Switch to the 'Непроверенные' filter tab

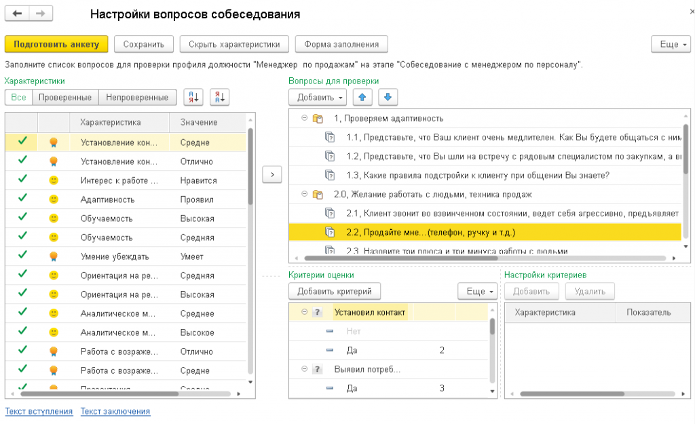(137, 98)
